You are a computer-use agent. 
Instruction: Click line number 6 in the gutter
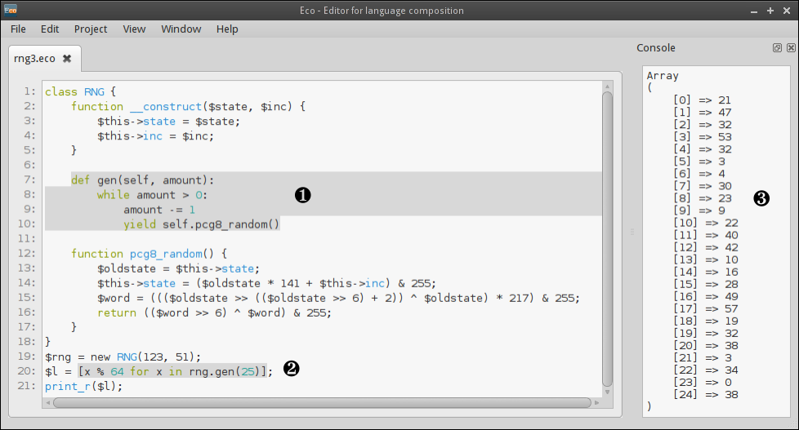coord(29,165)
